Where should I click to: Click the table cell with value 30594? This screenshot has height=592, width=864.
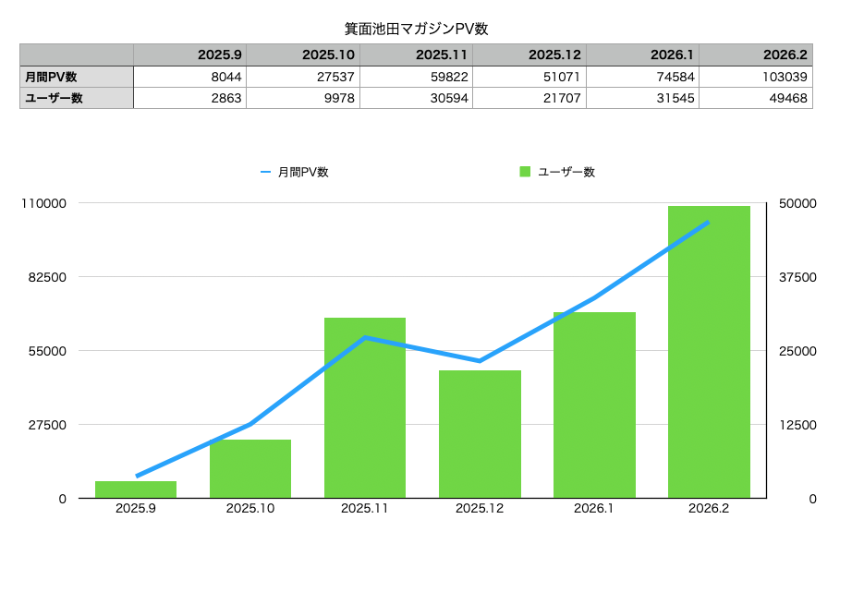[x=417, y=98]
